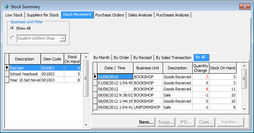This screenshot has height=133, width=254.
Task: Switch to the By Order tab
Action: coord(122,58)
